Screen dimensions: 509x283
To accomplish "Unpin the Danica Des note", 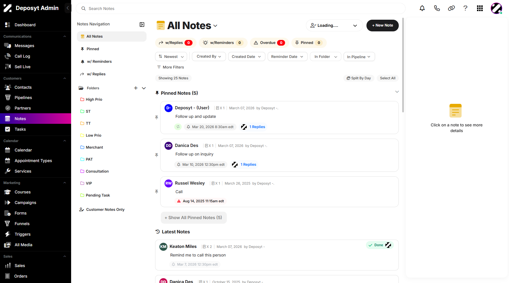I will coord(157,155).
